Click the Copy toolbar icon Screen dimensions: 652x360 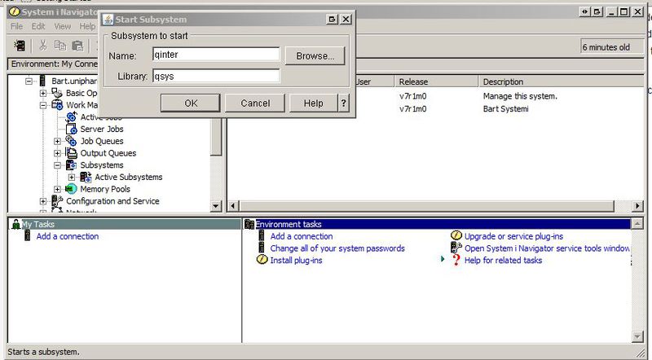pyautogui.click(x=60, y=46)
